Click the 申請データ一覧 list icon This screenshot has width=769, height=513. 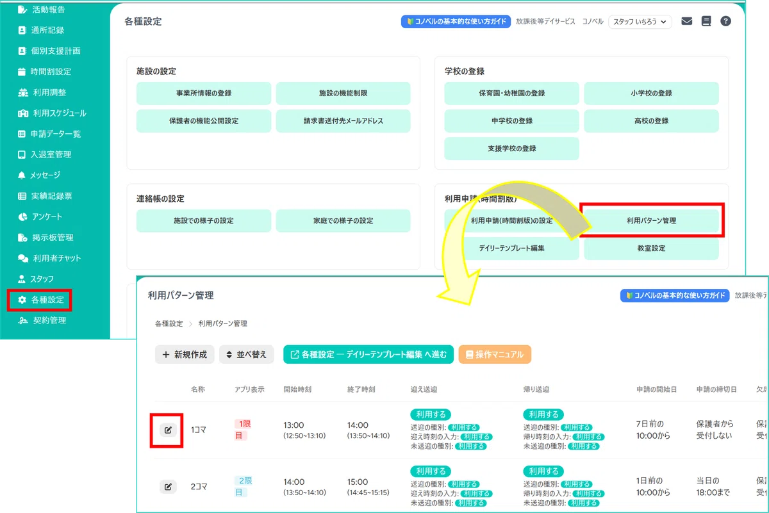pyautogui.click(x=22, y=134)
